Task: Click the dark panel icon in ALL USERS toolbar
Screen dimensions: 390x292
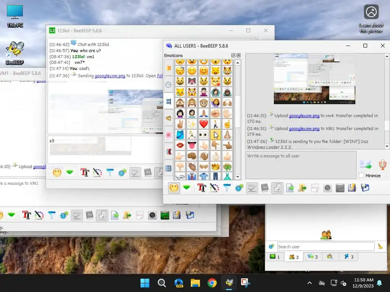Action: 340,188
